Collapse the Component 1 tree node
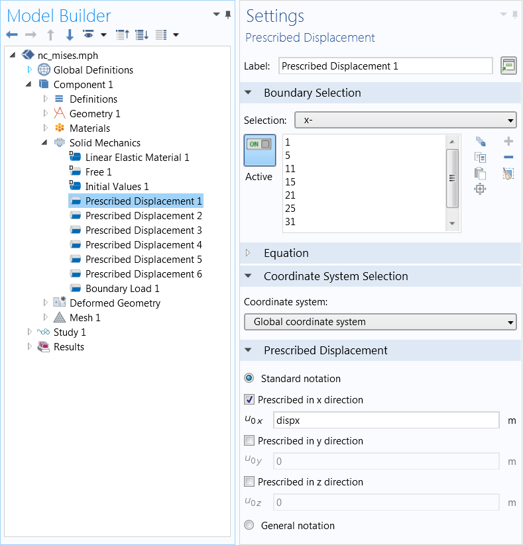 [x=29, y=84]
